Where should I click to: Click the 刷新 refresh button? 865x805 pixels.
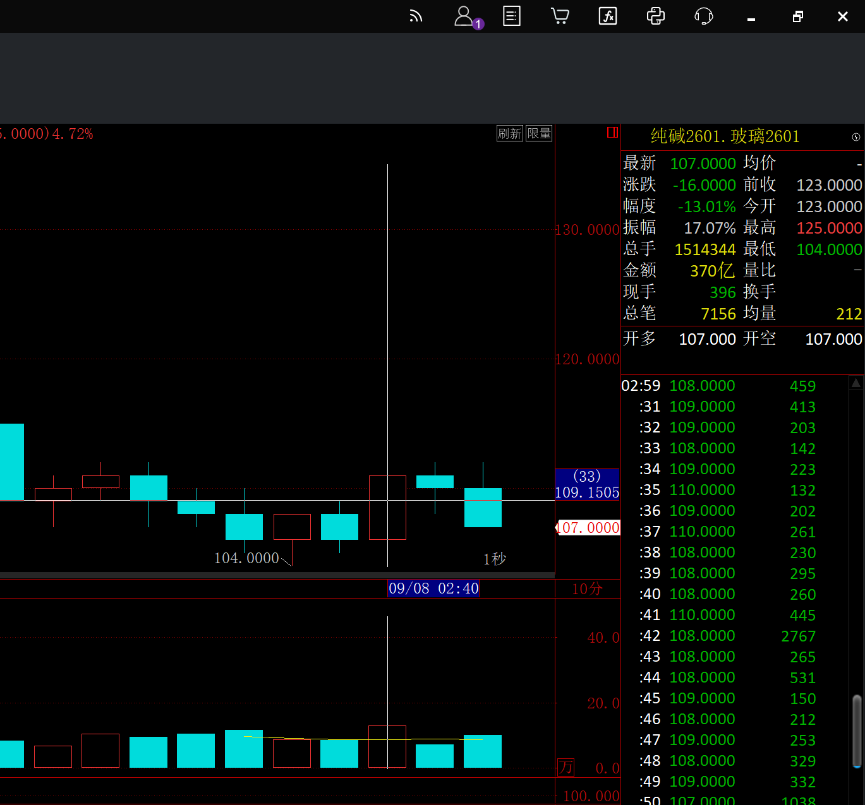(510, 133)
